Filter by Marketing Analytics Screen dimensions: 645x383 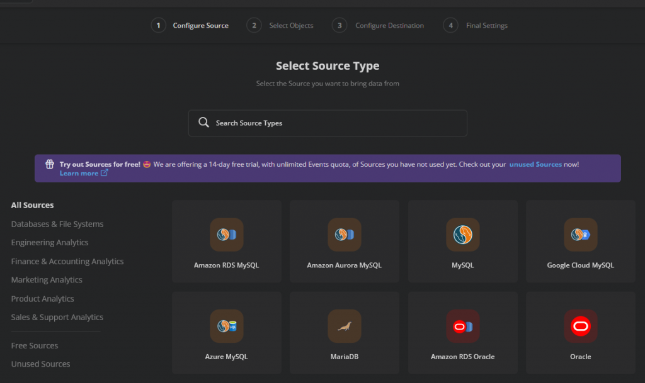(47, 280)
